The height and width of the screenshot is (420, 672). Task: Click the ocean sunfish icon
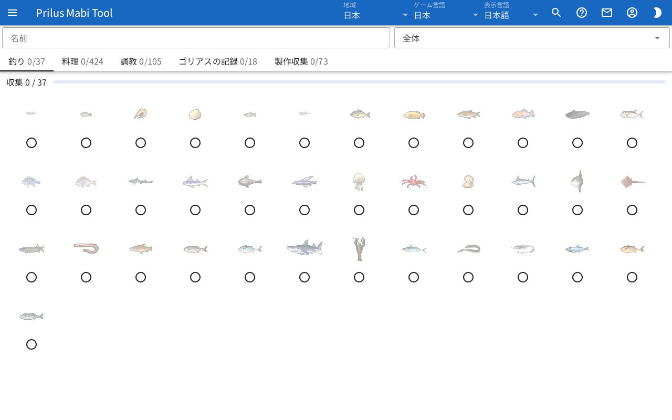click(577, 181)
